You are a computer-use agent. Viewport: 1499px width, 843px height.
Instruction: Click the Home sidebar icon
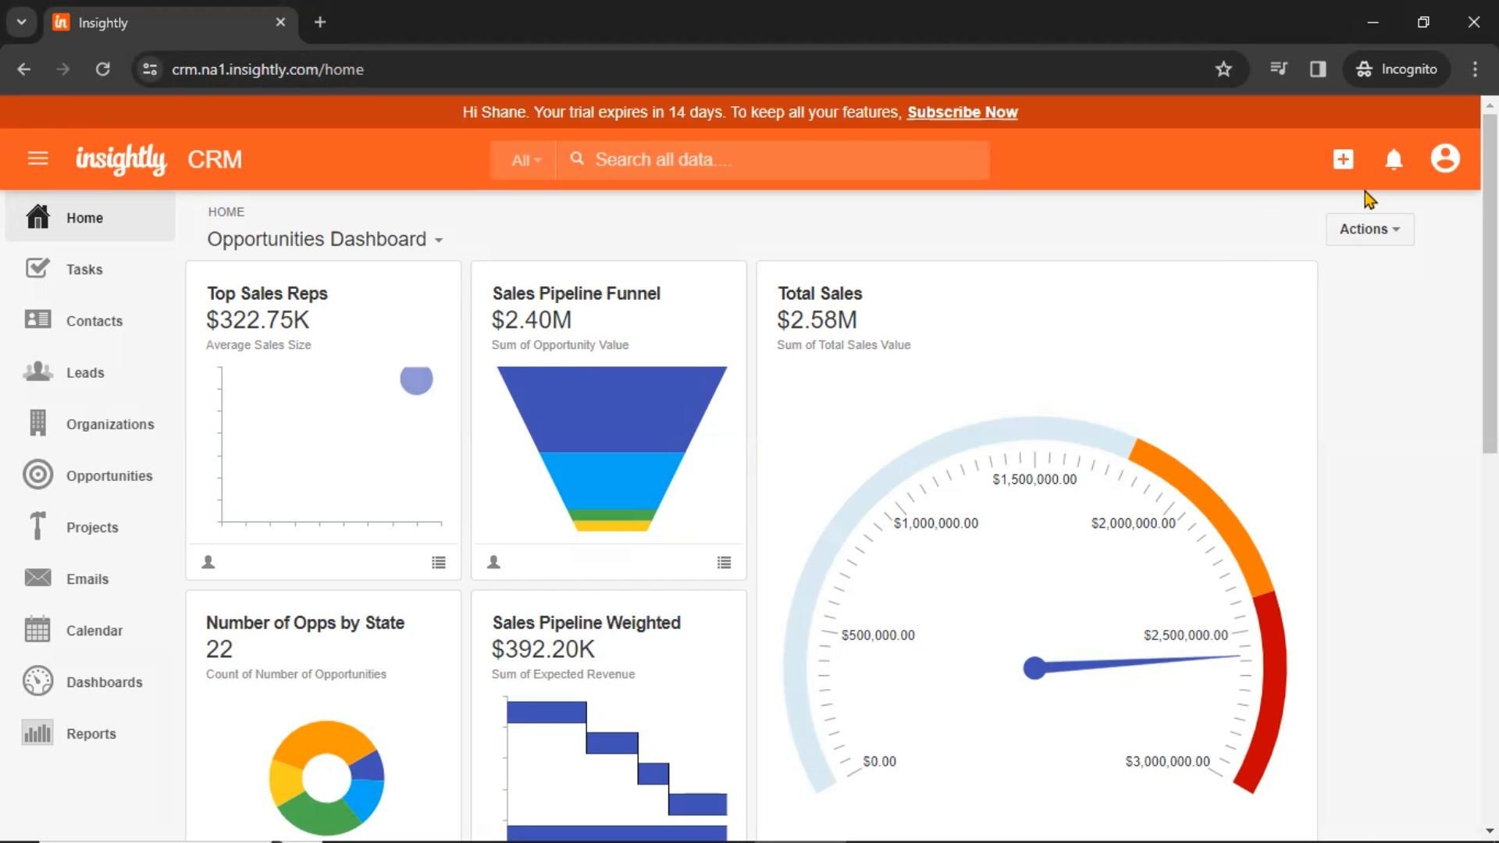click(35, 217)
